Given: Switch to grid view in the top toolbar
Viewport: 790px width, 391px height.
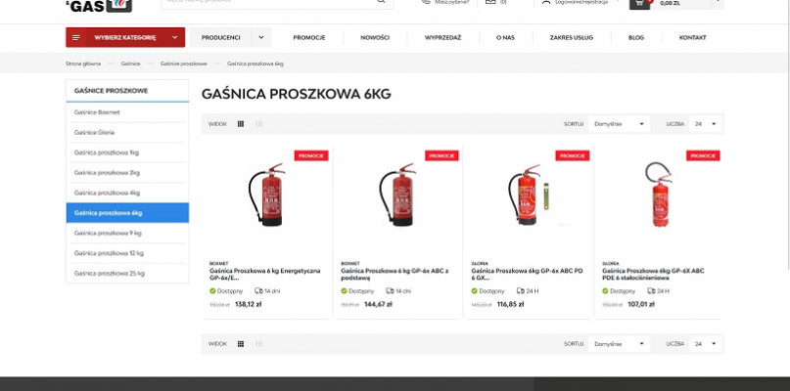Looking at the screenshot, I should pos(240,124).
